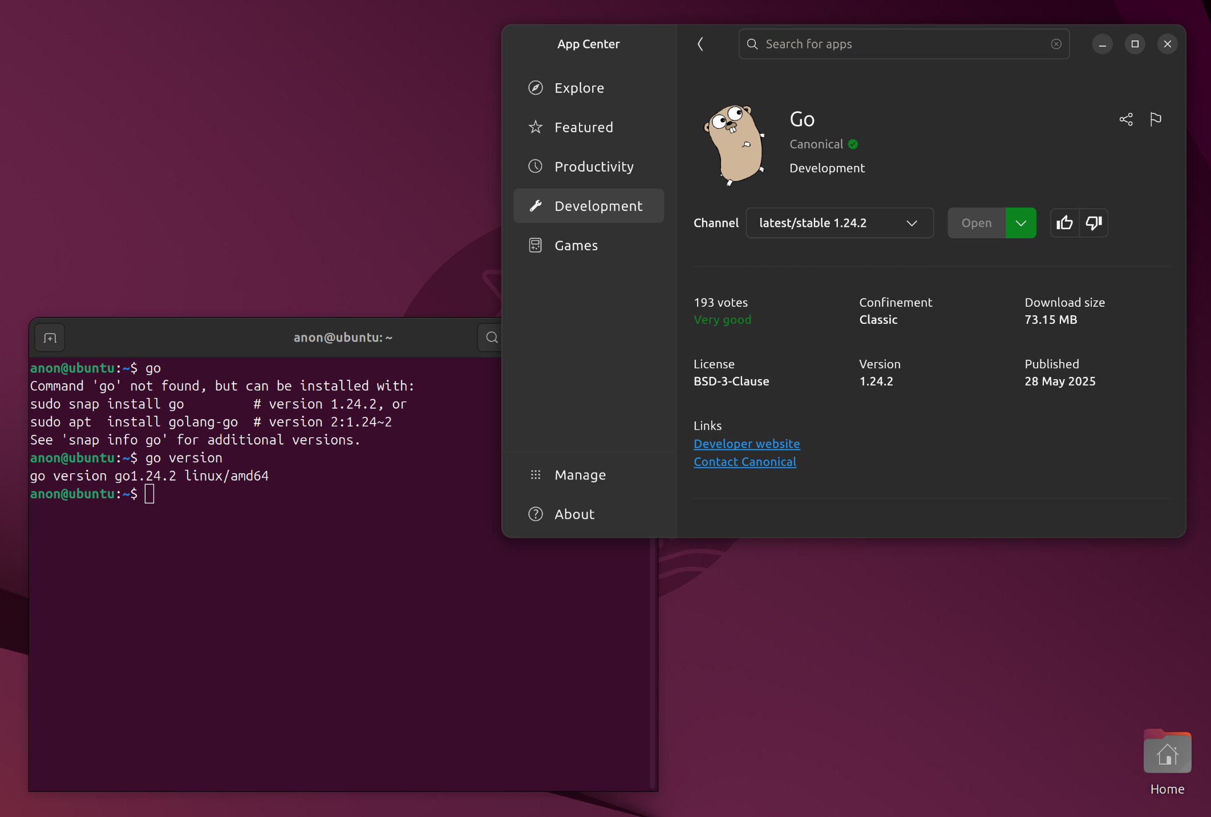Click the Games icon in the sidebar

(x=535, y=245)
